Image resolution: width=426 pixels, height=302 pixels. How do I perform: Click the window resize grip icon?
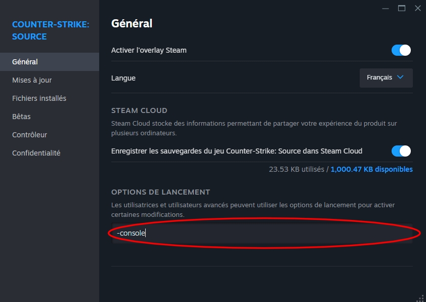pyautogui.click(x=420, y=298)
